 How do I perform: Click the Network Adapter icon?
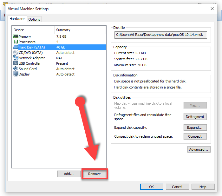point(16,58)
